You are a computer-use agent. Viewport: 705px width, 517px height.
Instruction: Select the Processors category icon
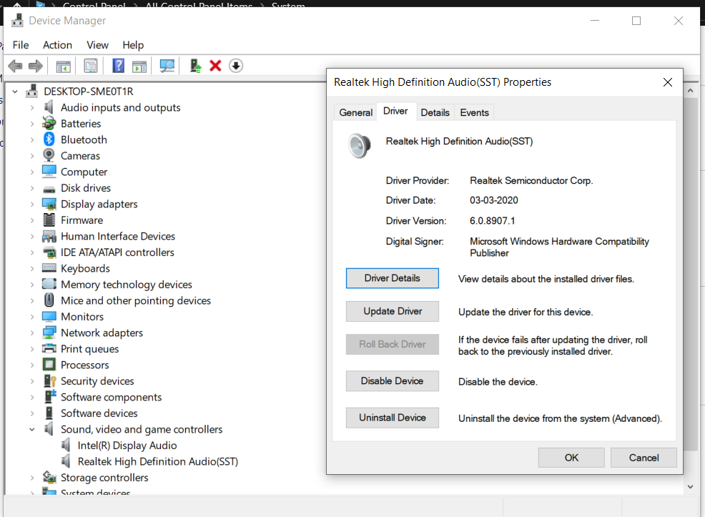click(49, 365)
